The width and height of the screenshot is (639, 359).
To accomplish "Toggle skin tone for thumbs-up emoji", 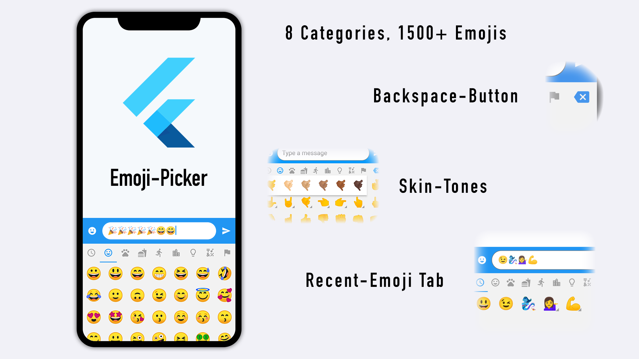I will click(306, 218).
